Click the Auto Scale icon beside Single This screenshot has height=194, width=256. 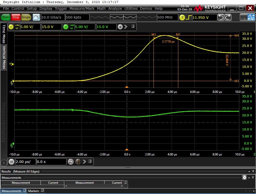[36, 17]
